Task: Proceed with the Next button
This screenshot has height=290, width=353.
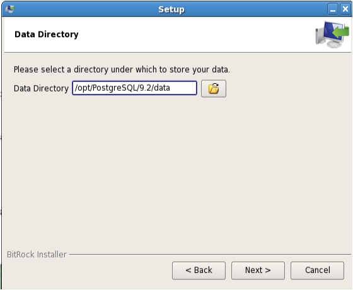Action: tap(258, 270)
